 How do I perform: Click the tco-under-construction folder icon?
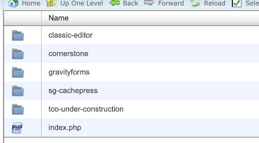(x=18, y=109)
